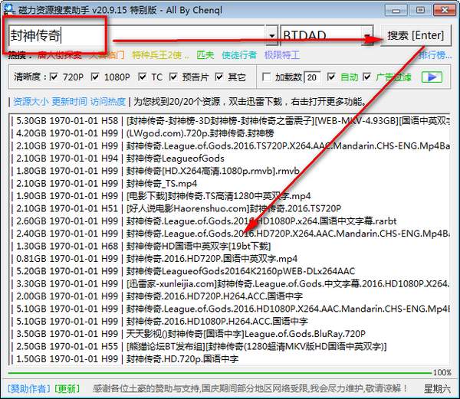Image resolution: width=460 pixels, height=399 pixels.
Task: Select the 2.50GB 熊猫论坛BT发布组 result
Action: click(x=230, y=347)
